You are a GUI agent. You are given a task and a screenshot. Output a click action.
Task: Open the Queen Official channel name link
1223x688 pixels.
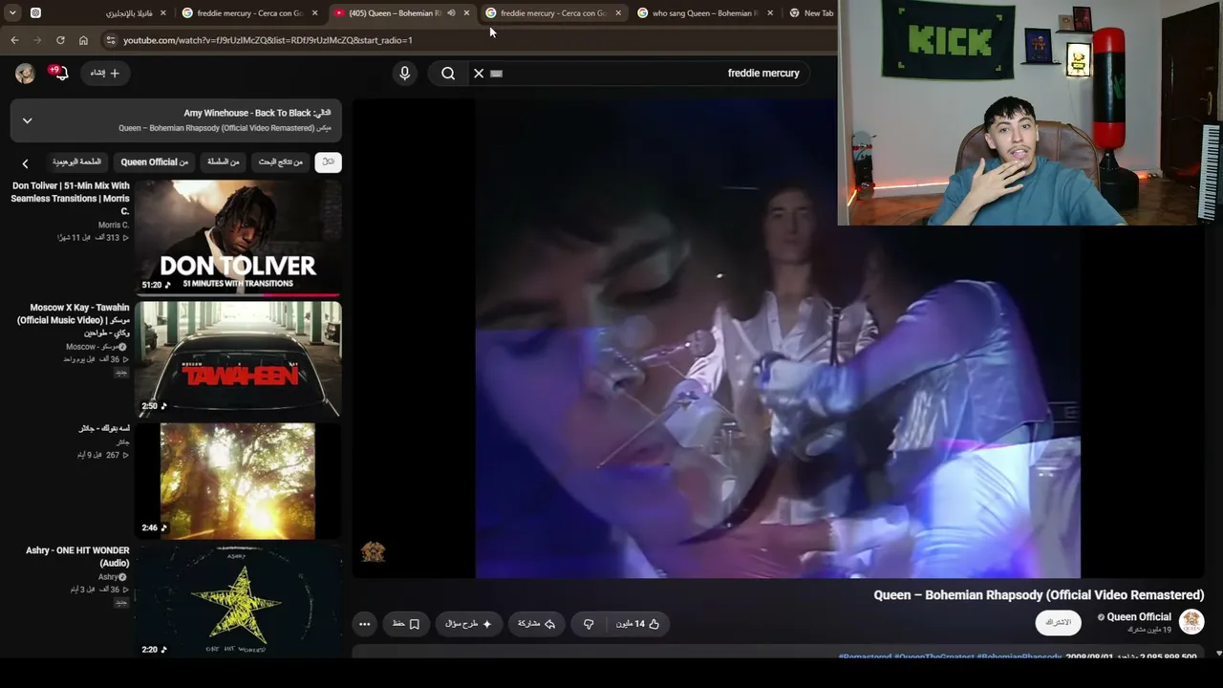1138,617
